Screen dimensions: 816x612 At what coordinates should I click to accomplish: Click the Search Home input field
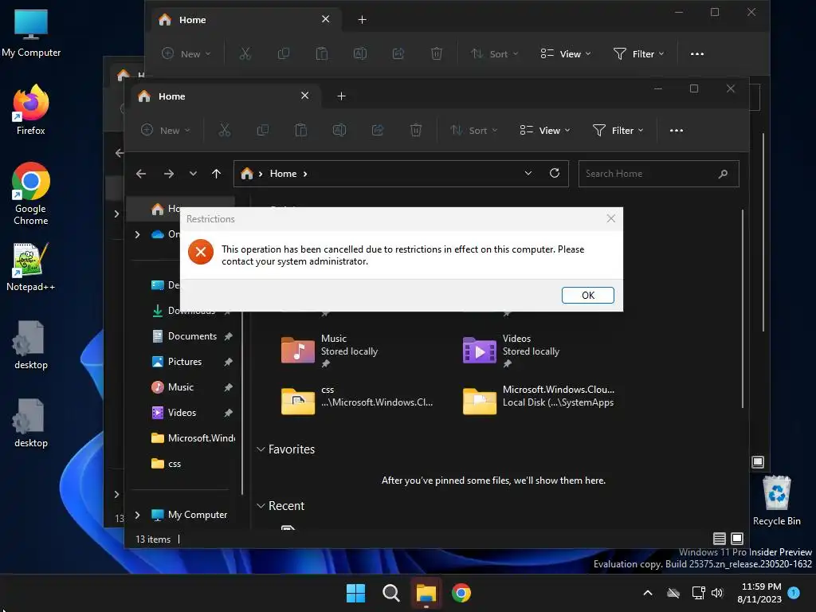click(x=658, y=174)
